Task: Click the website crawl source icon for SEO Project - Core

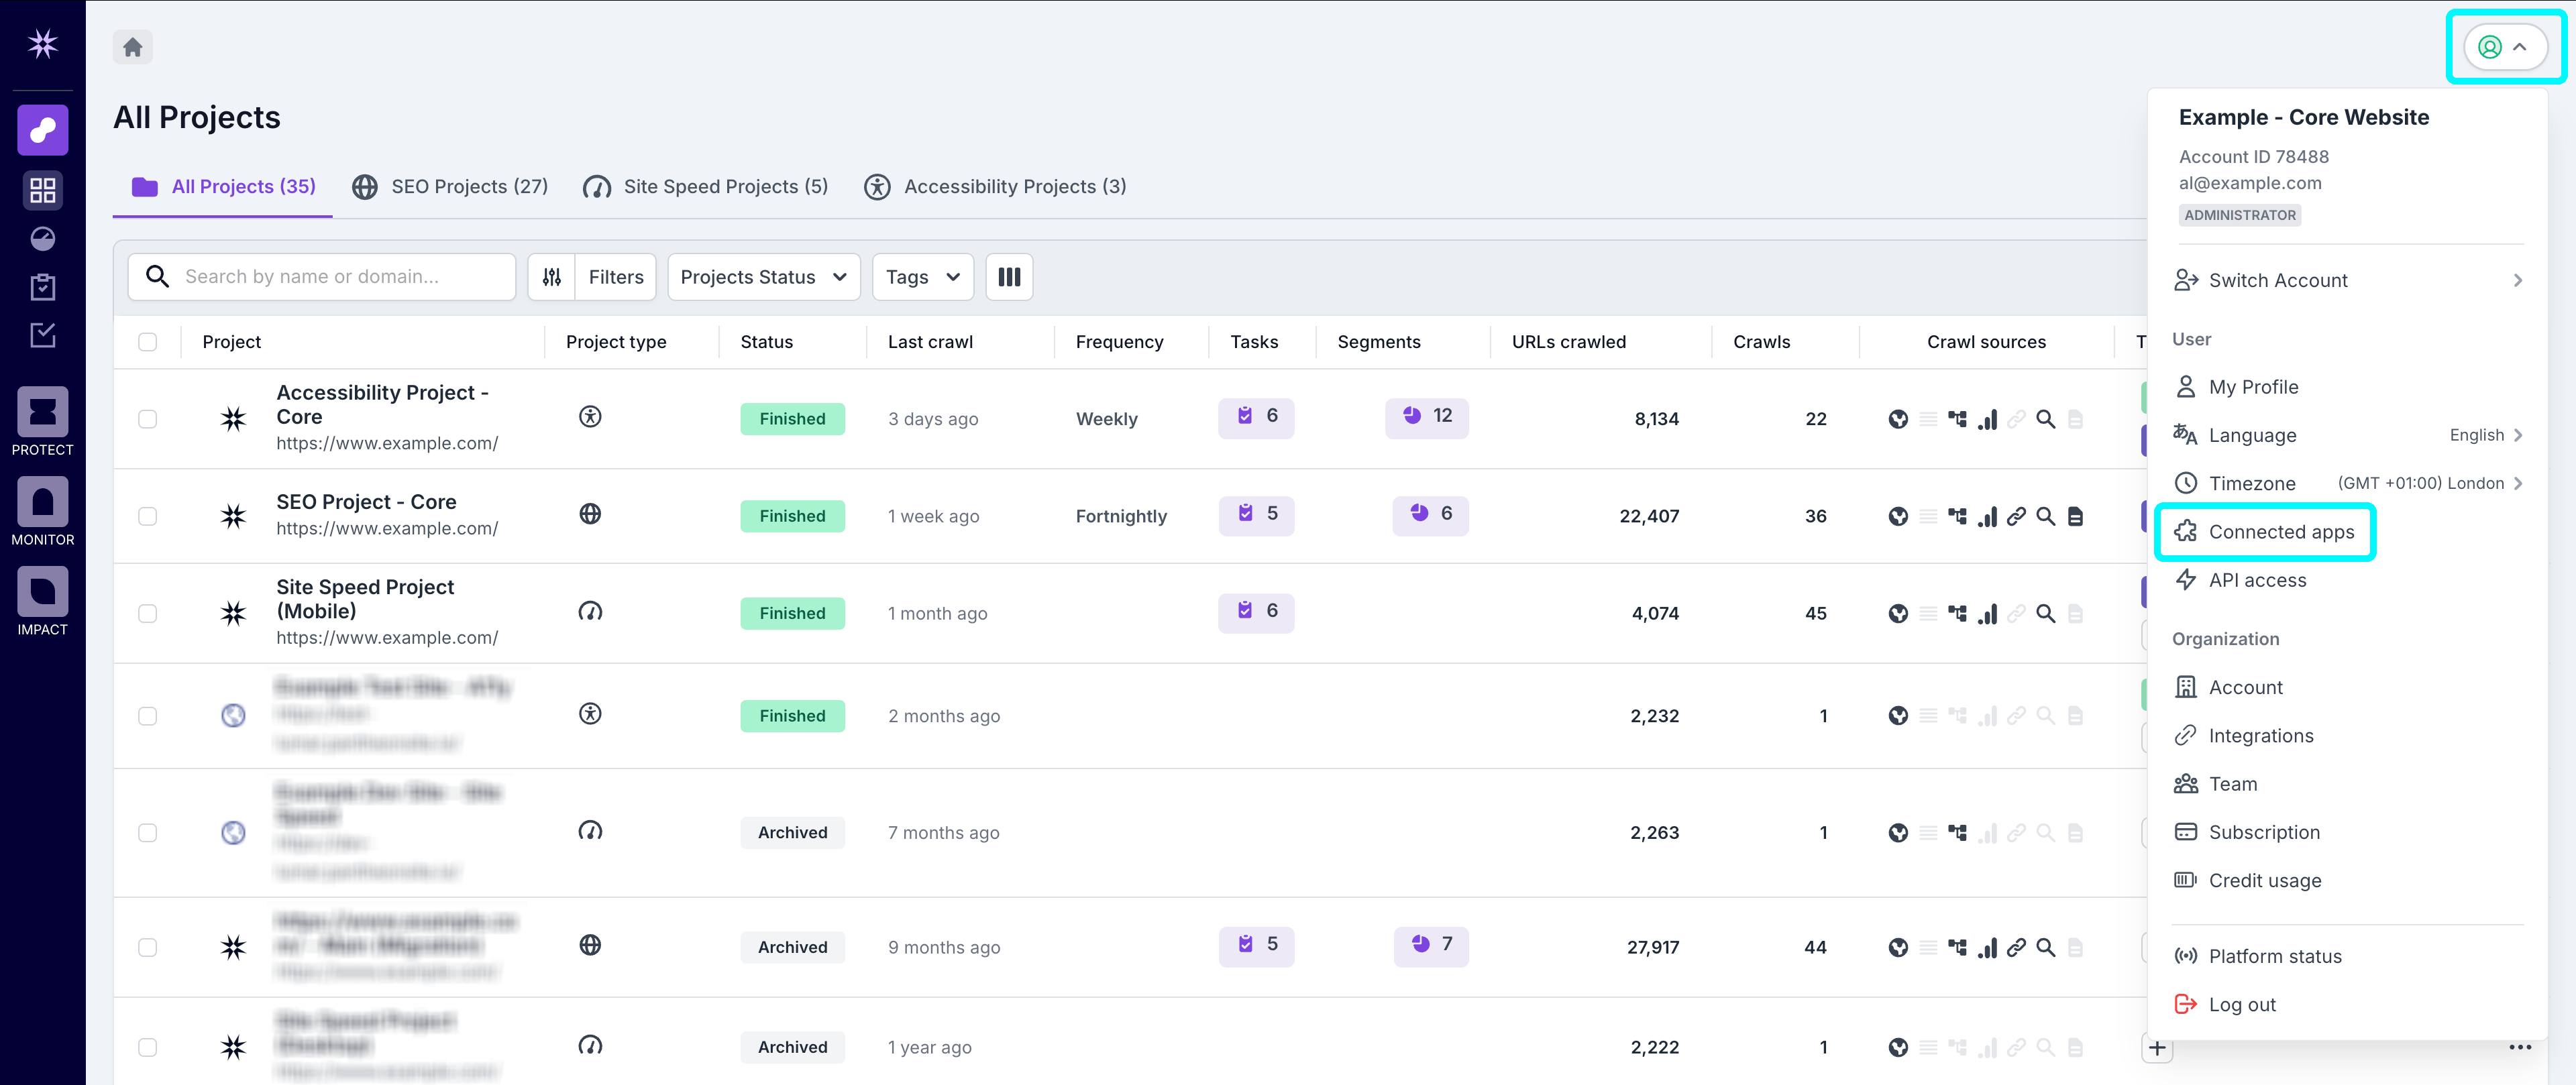Action: (x=1899, y=516)
